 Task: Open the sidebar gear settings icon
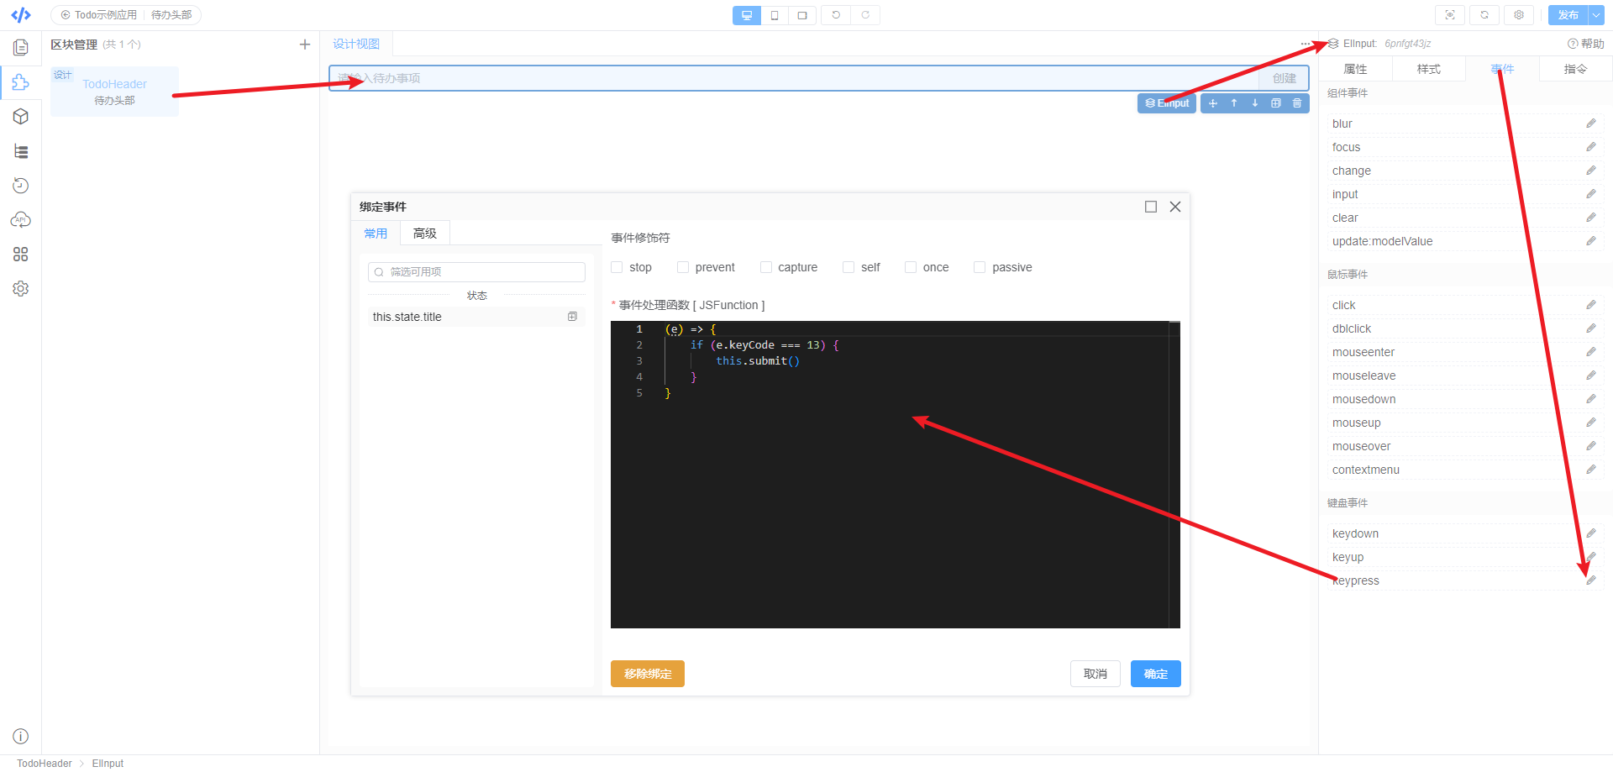pyautogui.click(x=21, y=289)
